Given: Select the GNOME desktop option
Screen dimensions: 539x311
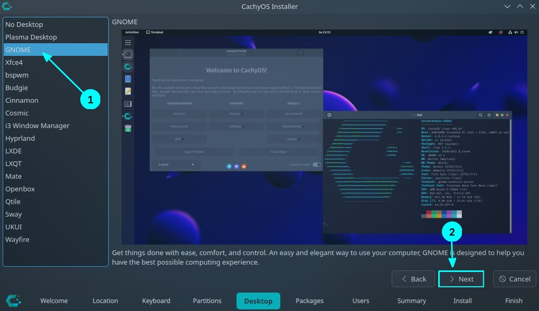Looking at the screenshot, I should pyautogui.click(x=18, y=50).
